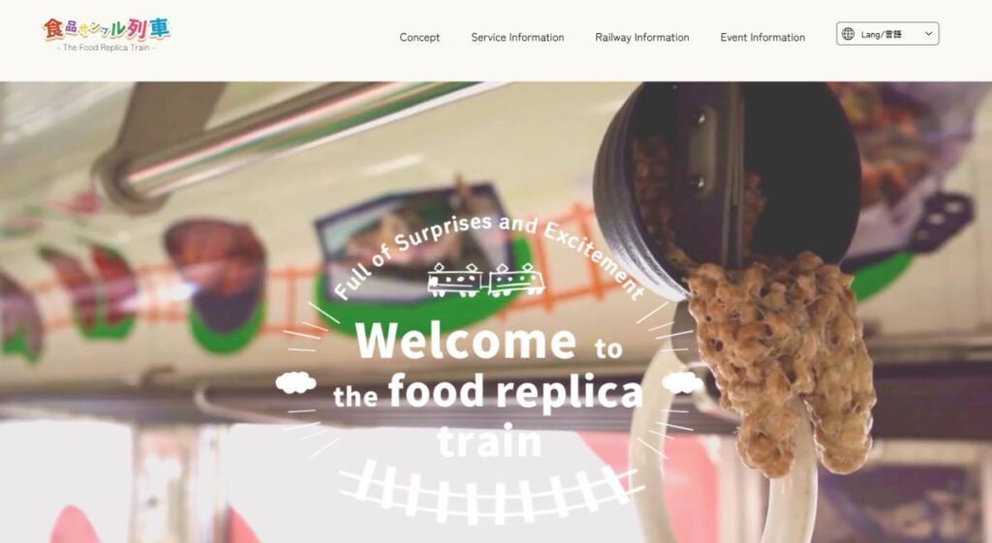992x543 pixels.
Task: Go to Service Information page
Action: [x=517, y=38]
